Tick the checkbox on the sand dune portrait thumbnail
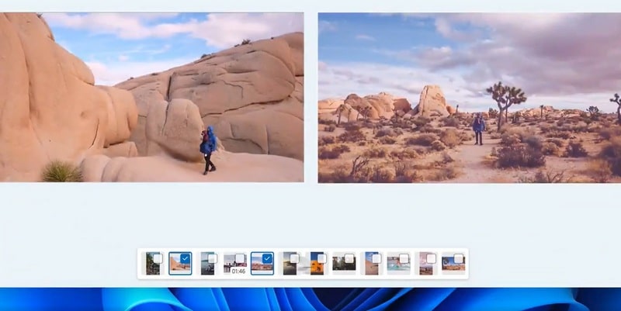The height and width of the screenshot is (311, 621). click(x=376, y=258)
